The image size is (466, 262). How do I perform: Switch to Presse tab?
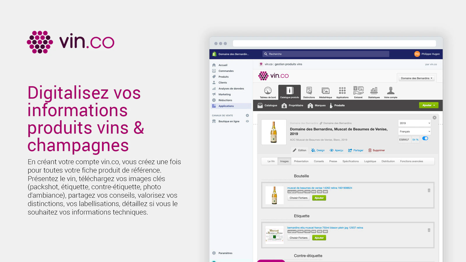333,161
